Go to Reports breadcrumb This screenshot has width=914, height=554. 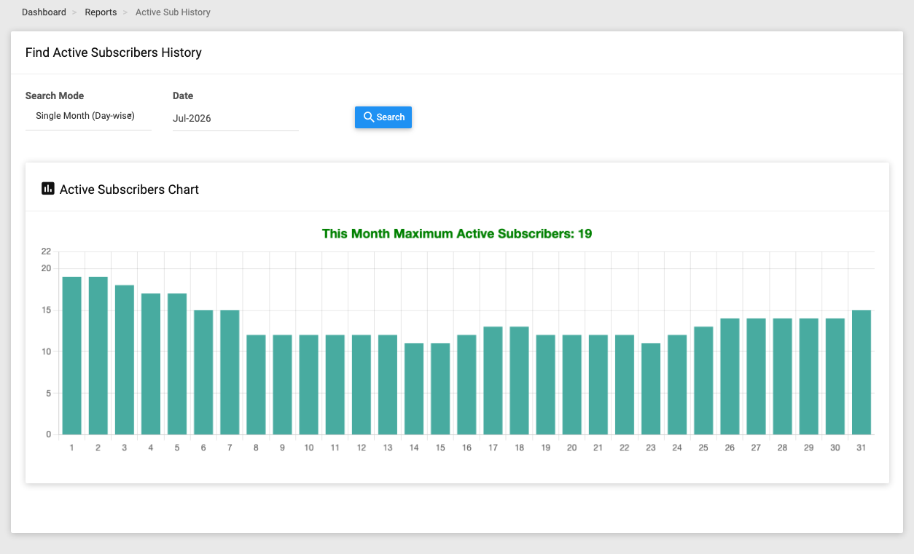point(101,12)
